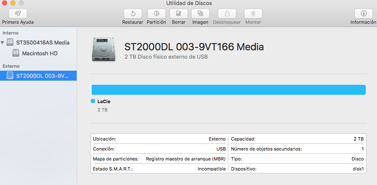Image resolution: width=377 pixels, height=185 pixels.
Task: Click the Mapa de particiones label
Action: [116, 159]
